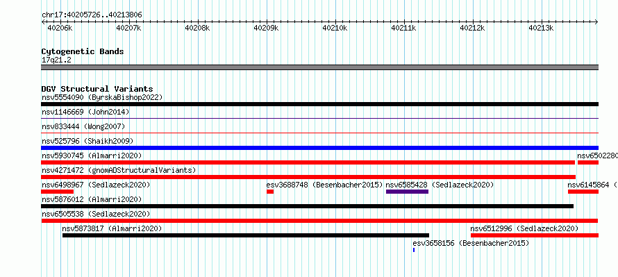Screen dimensions: 618x277
Task: Select the blue nsv525796 (Shaikh2009) bar
Action: (319, 148)
